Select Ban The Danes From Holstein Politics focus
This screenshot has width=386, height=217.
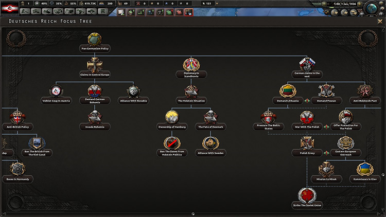(172, 147)
